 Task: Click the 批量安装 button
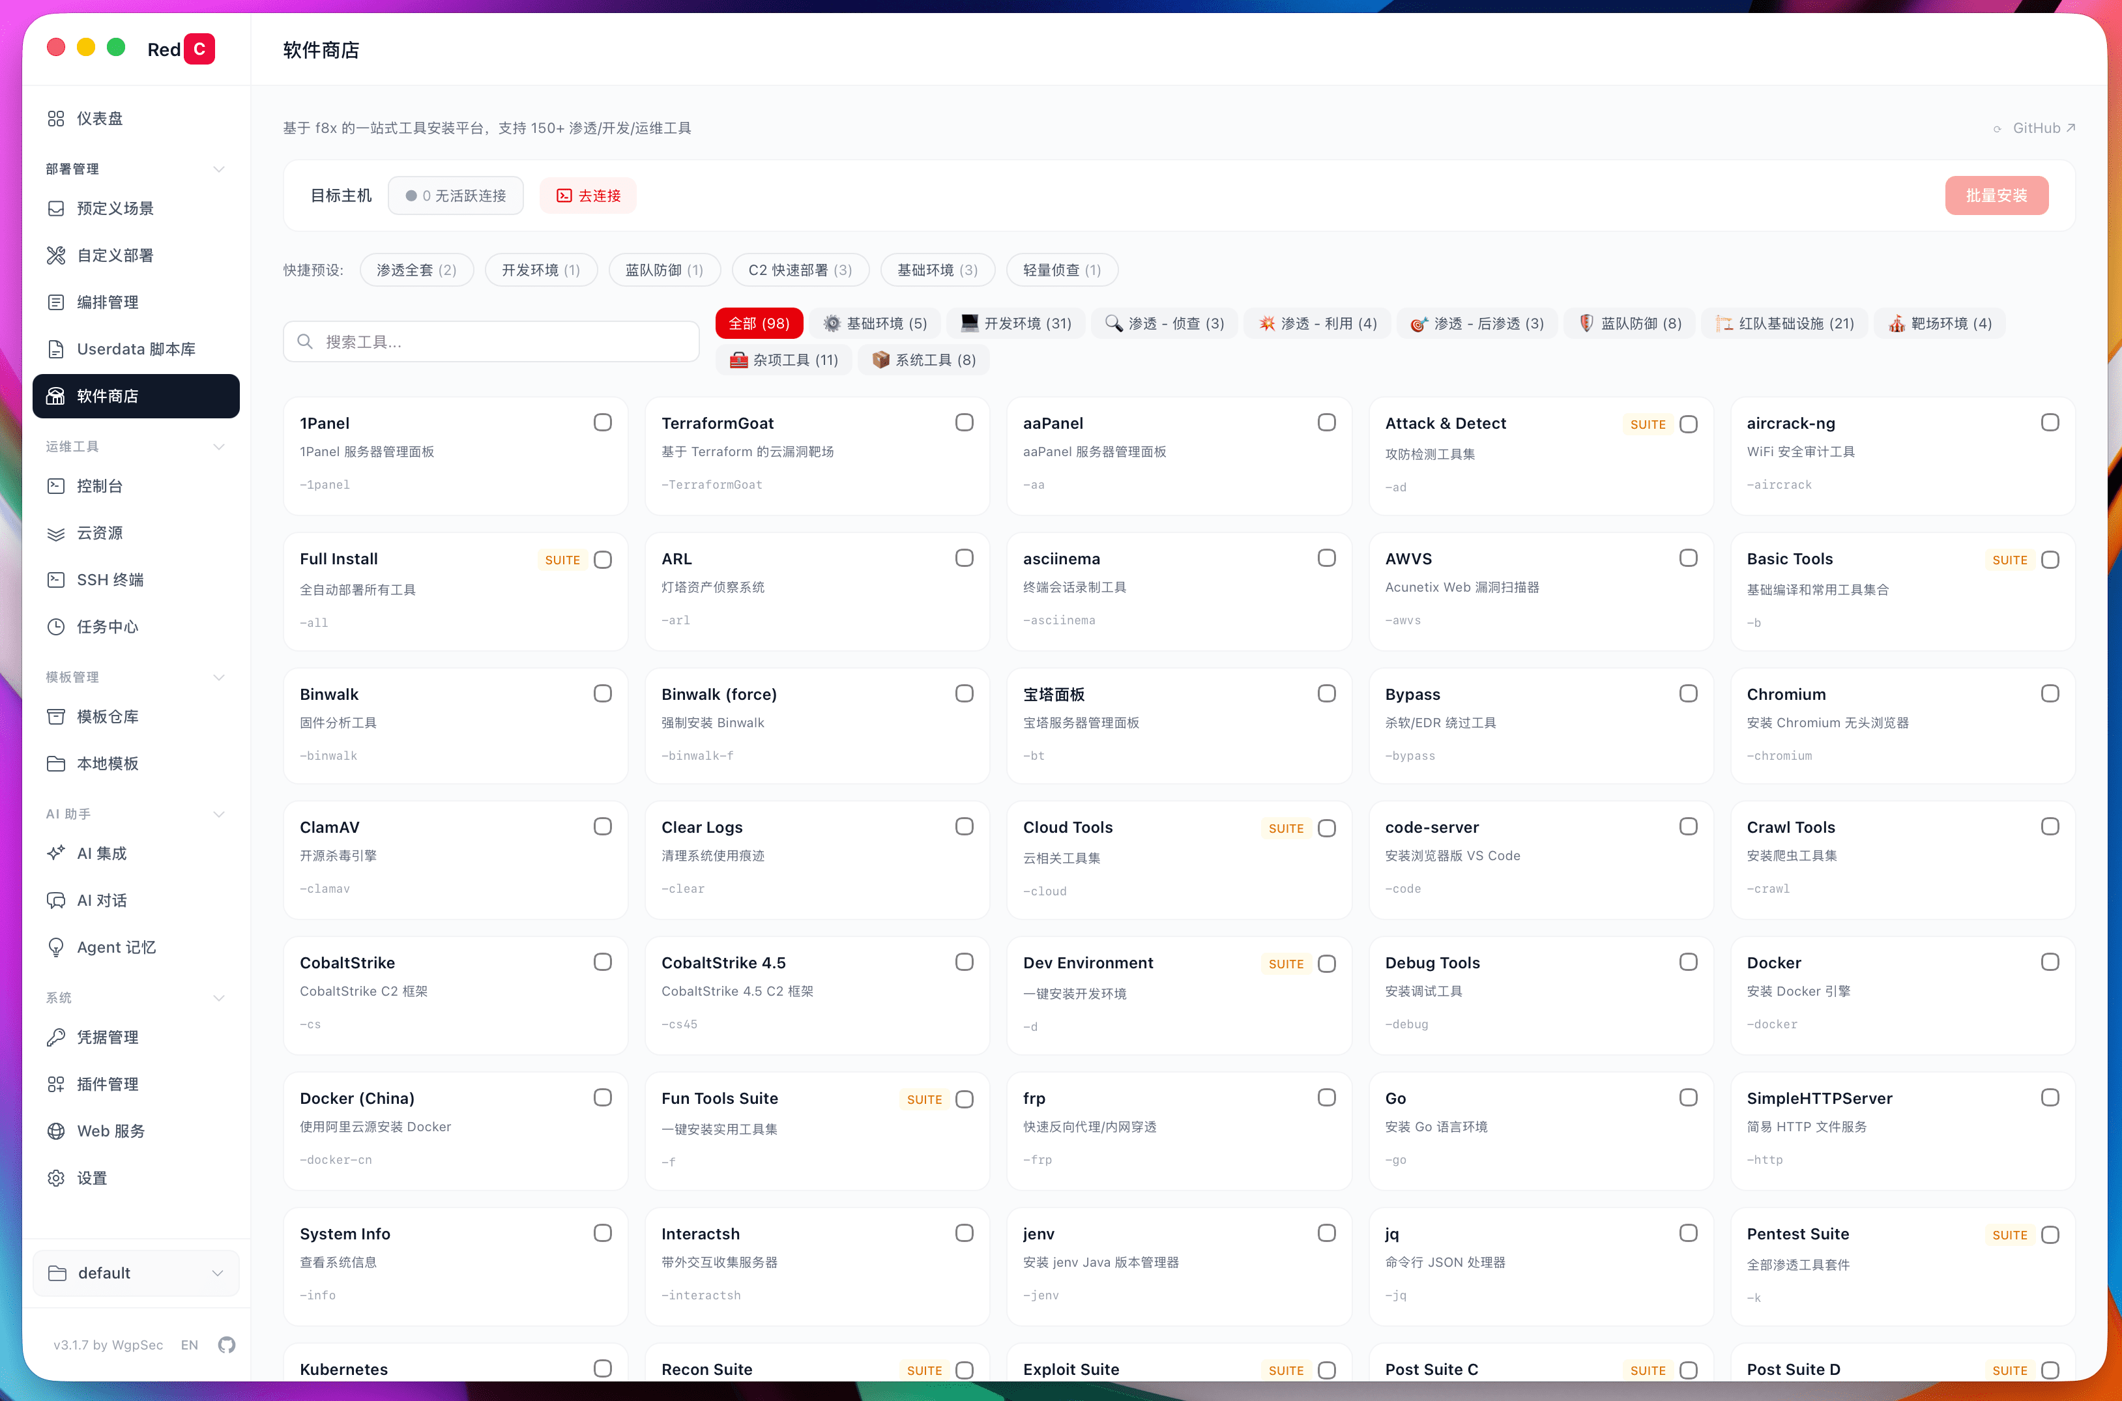(x=1997, y=195)
